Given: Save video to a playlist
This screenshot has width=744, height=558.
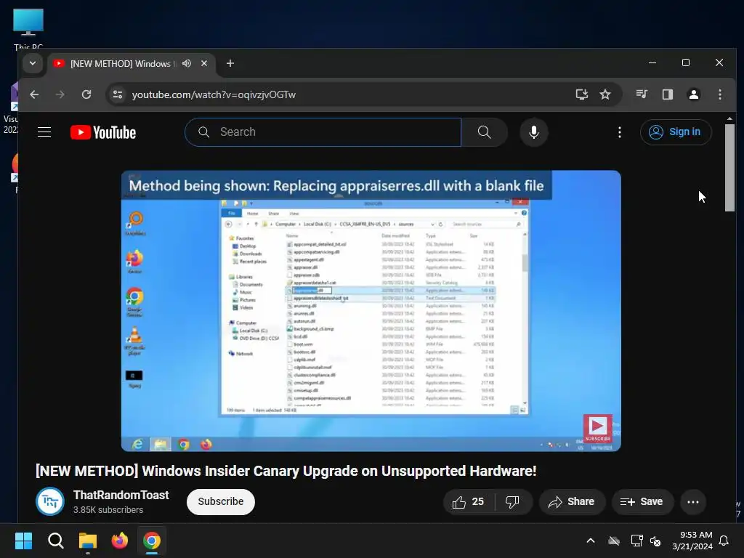Looking at the screenshot, I should pos(642,501).
